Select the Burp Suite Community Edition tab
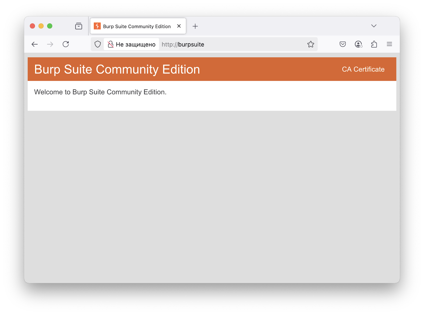Viewport: 424px width, 315px height. pyautogui.click(x=138, y=26)
